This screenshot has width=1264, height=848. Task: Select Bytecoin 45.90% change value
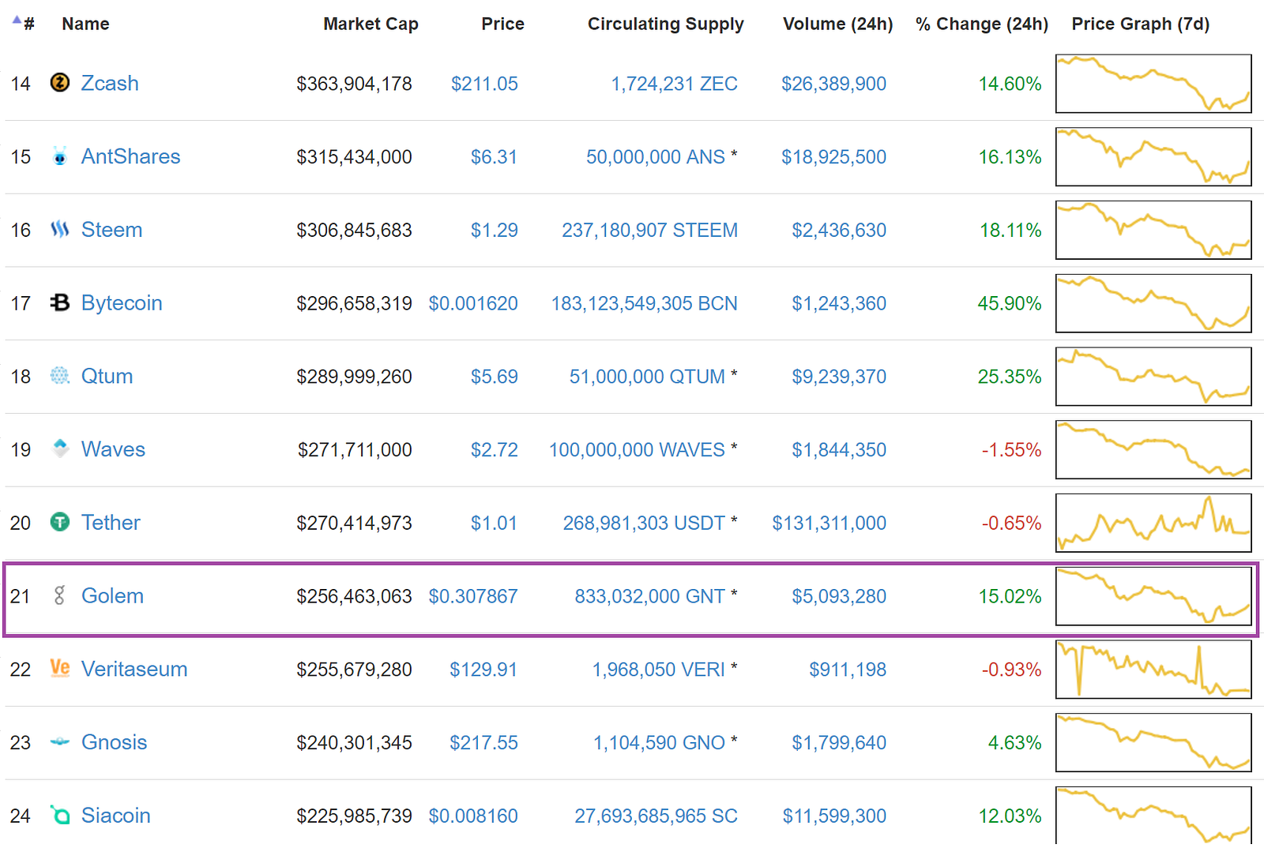click(x=1010, y=303)
